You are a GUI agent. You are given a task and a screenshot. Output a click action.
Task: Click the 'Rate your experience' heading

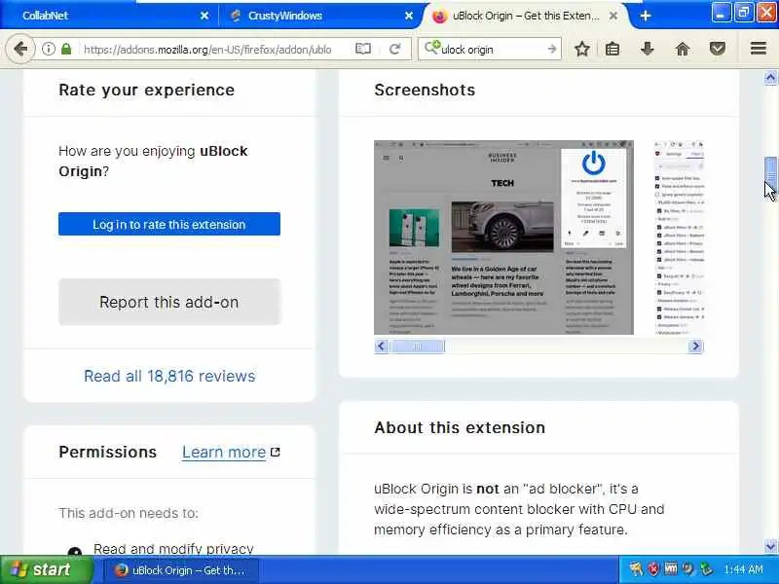click(x=147, y=90)
